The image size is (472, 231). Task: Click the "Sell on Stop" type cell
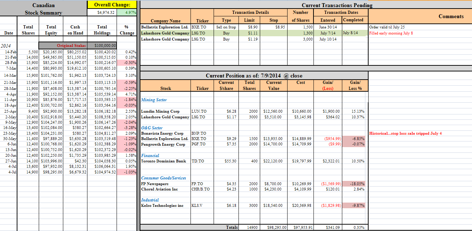point(226,27)
